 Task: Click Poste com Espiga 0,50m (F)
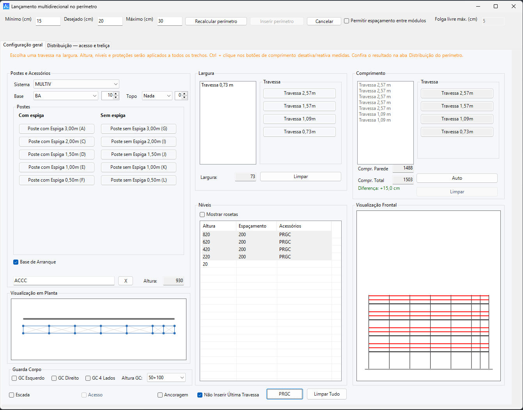pyautogui.click(x=57, y=180)
